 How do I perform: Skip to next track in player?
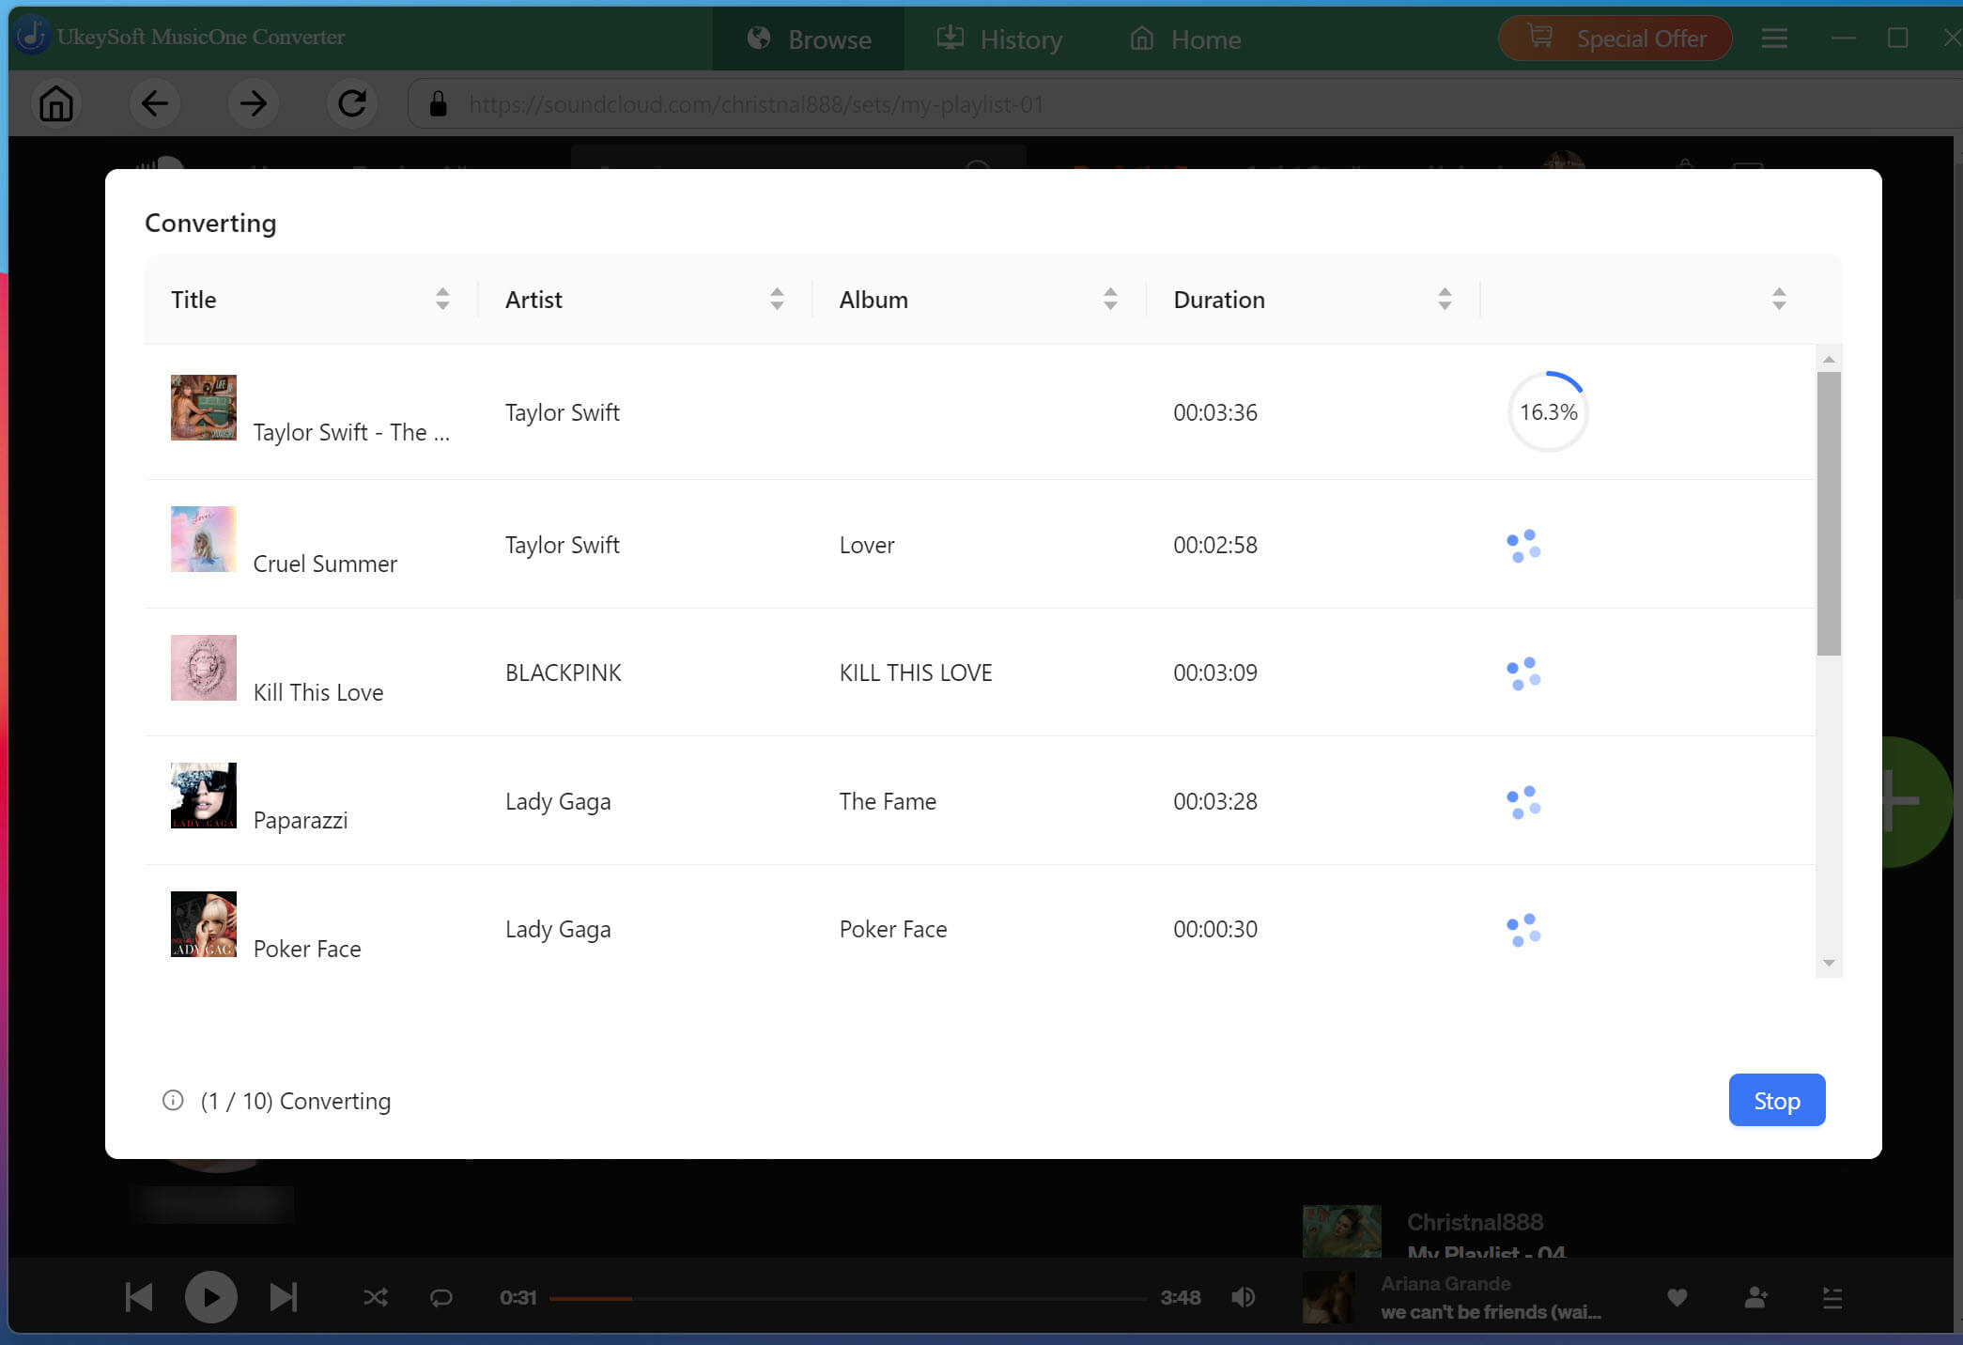284,1297
